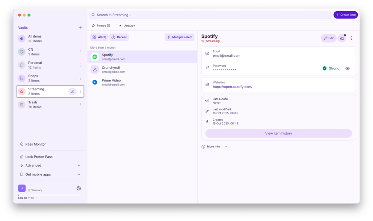Click the Created lightning icon
The height and width of the screenshot is (221, 373).
point(207,122)
